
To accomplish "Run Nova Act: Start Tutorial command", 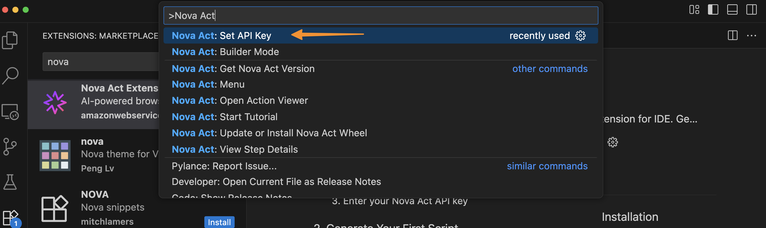I will [225, 117].
